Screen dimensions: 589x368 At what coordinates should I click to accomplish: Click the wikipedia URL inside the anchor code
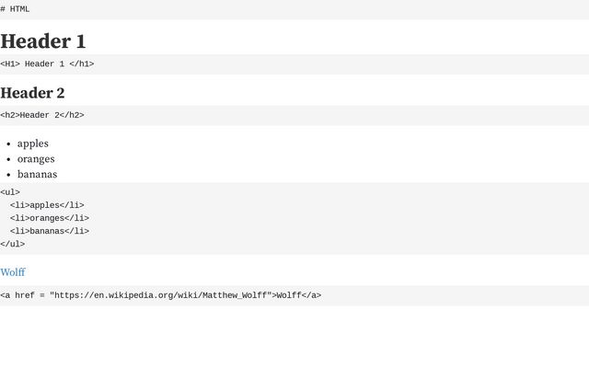click(161, 295)
